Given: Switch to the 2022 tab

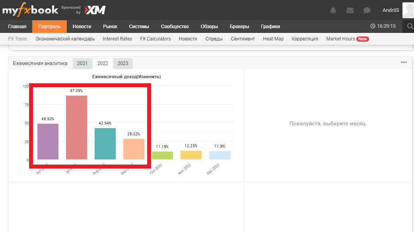Looking at the screenshot, I should coord(103,63).
